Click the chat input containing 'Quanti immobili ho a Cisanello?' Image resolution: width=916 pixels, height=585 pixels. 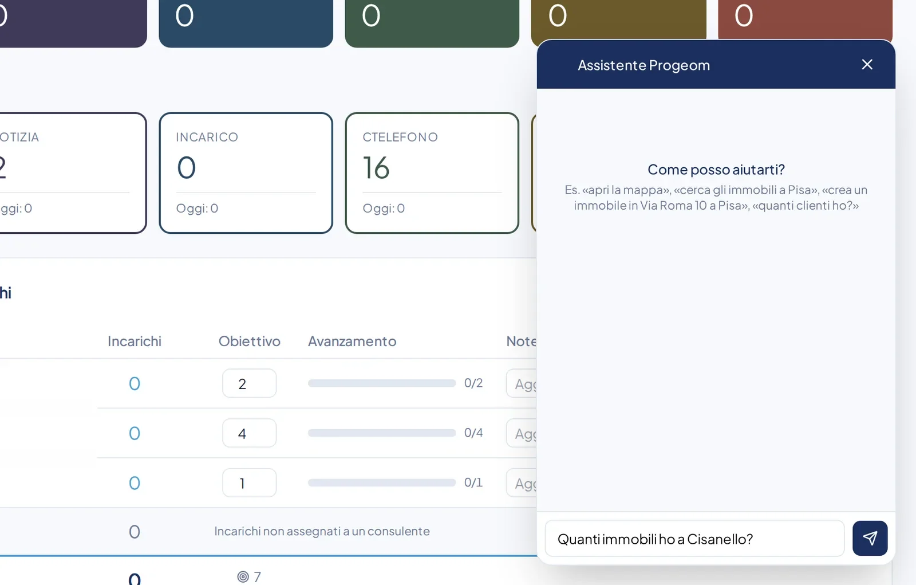(694, 539)
